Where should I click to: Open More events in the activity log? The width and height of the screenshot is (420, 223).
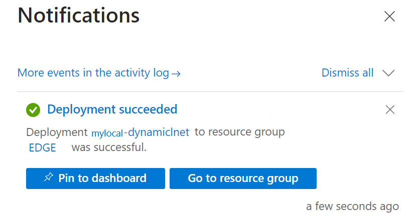point(93,73)
